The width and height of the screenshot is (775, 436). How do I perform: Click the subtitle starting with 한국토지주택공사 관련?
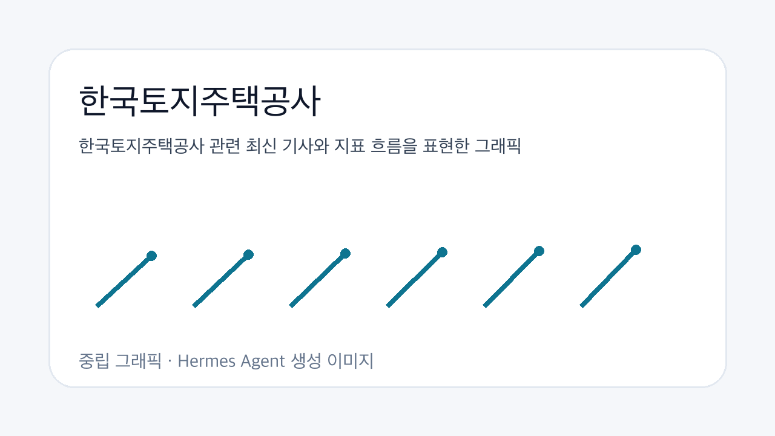point(300,146)
